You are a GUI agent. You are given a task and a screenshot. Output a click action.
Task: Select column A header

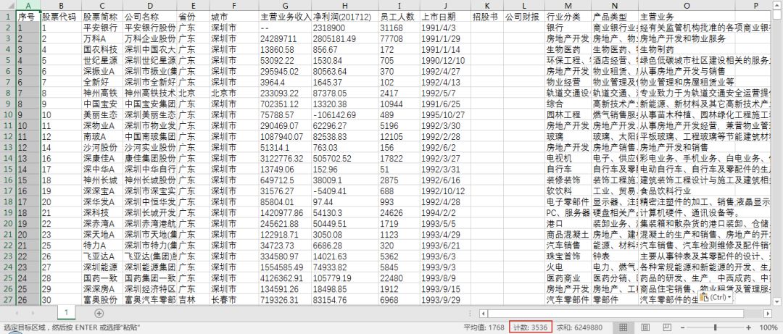point(28,5)
